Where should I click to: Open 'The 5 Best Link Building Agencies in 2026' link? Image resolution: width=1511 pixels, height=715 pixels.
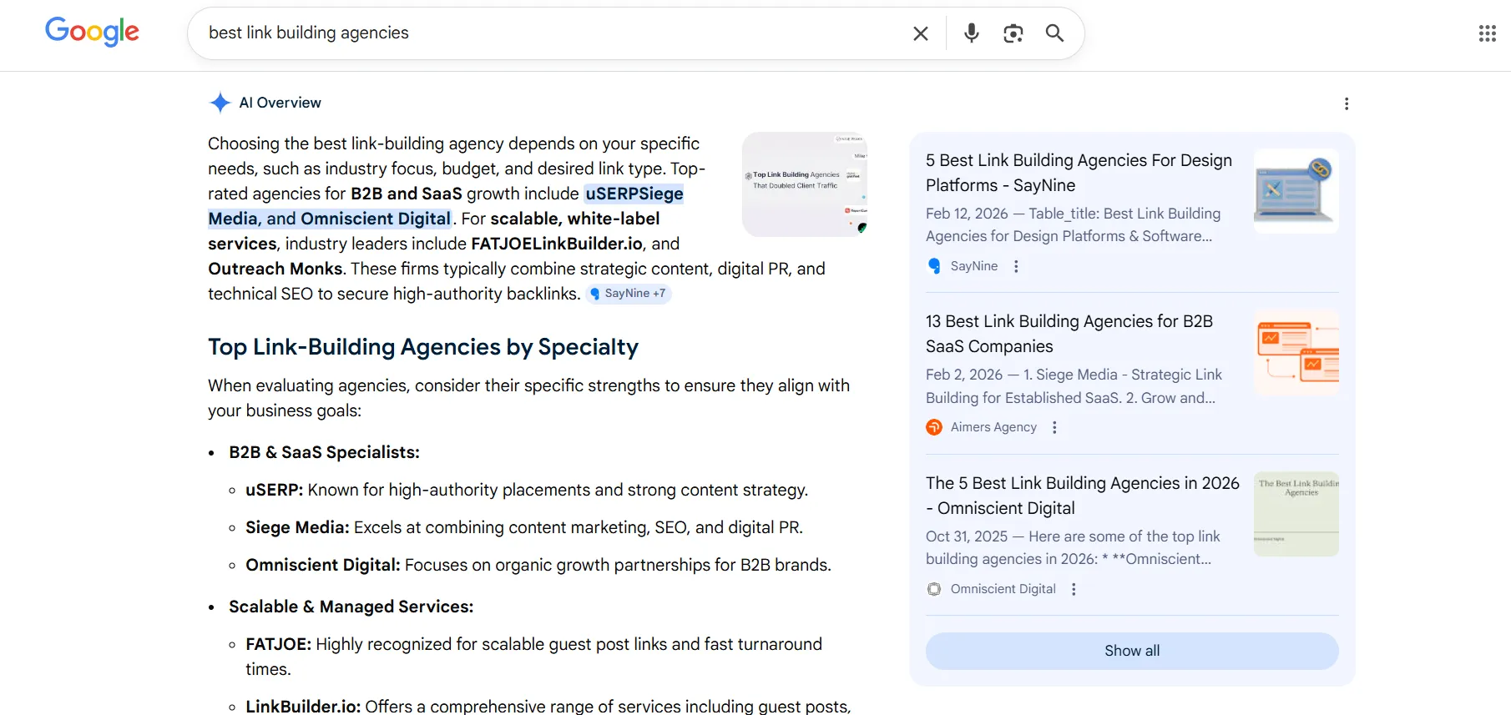click(1083, 496)
